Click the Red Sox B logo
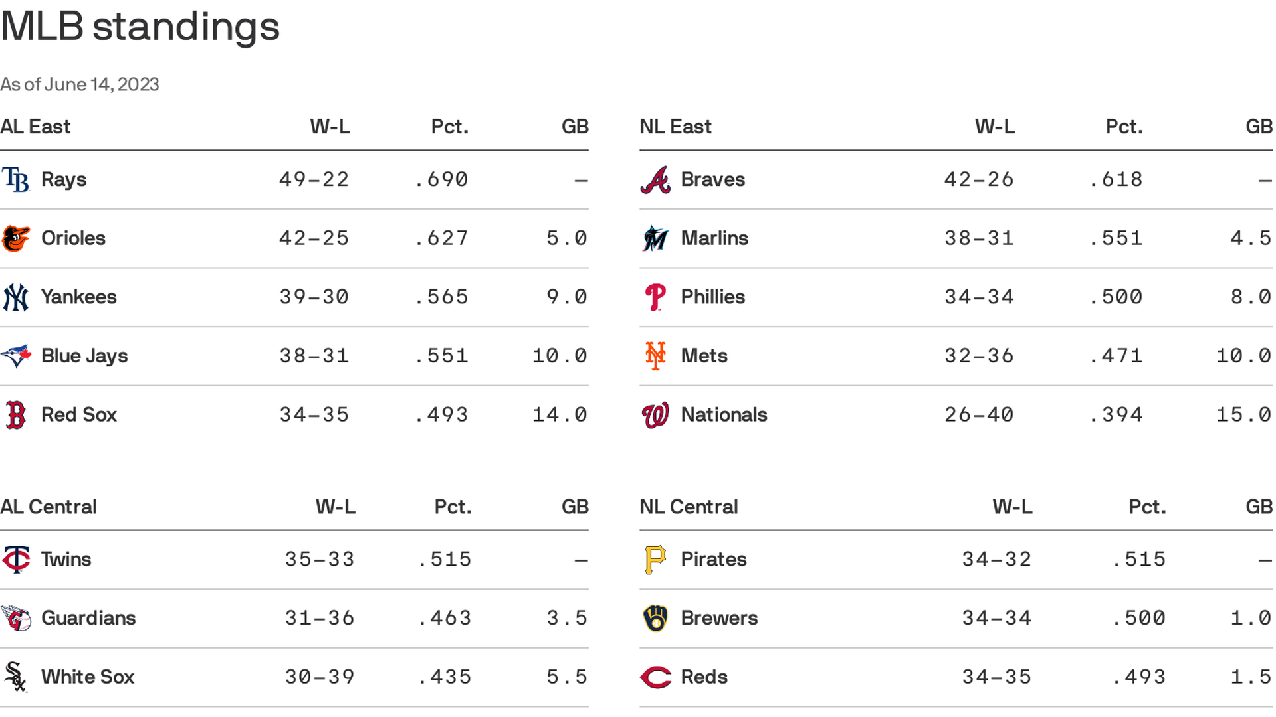Screen dimensions: 1276x717 [x=16, y=415]
